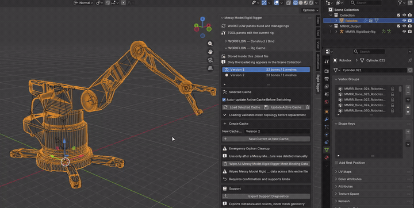Toggle X-ray view in viewport header
The height and width of the screenshot is (208, 414).
(x=288, y=3)
